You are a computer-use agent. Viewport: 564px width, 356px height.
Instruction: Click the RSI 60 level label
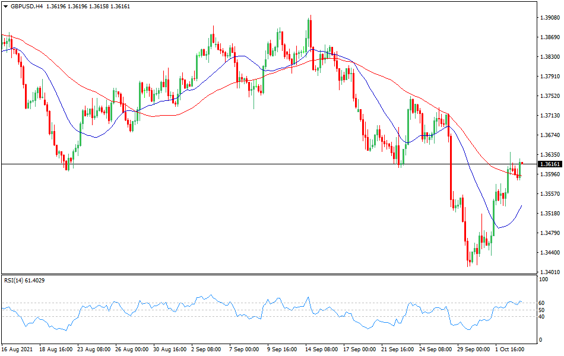click(x=541, y=303)
